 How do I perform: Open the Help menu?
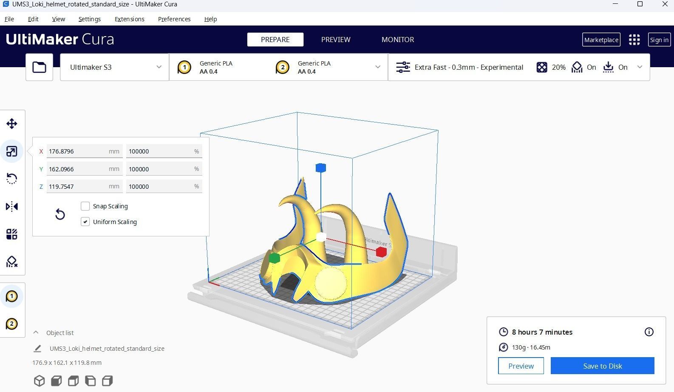[210, 19]
